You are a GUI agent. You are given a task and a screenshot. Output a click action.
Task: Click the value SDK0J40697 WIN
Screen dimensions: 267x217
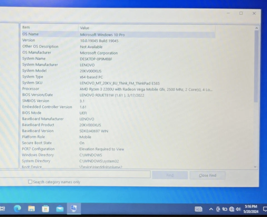click(x=94, y=131)
